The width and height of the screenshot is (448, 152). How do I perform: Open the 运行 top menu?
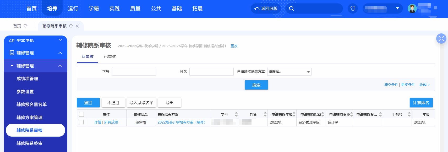pos(73,9)
